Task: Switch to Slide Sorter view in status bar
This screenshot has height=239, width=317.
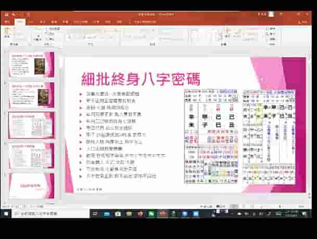Action: point(244,206)
